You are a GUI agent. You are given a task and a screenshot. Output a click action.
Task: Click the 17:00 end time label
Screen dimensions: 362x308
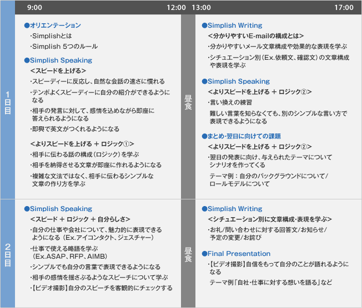(344, 8)
